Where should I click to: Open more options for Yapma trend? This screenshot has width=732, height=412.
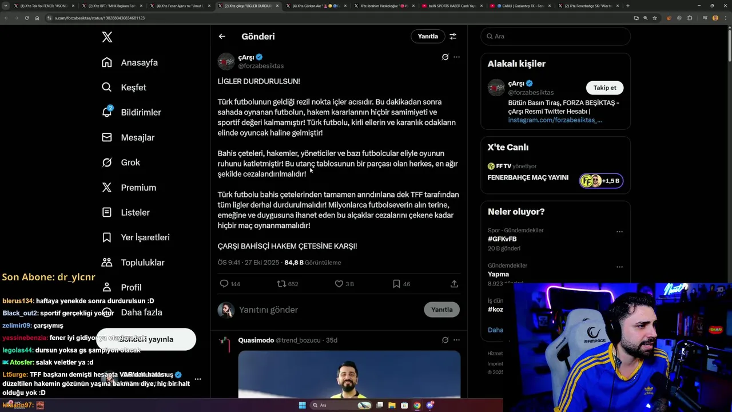click(619, 267)
